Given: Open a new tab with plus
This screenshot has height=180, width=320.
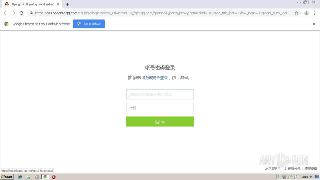Looking at the screenshot, I should (67, 4).
